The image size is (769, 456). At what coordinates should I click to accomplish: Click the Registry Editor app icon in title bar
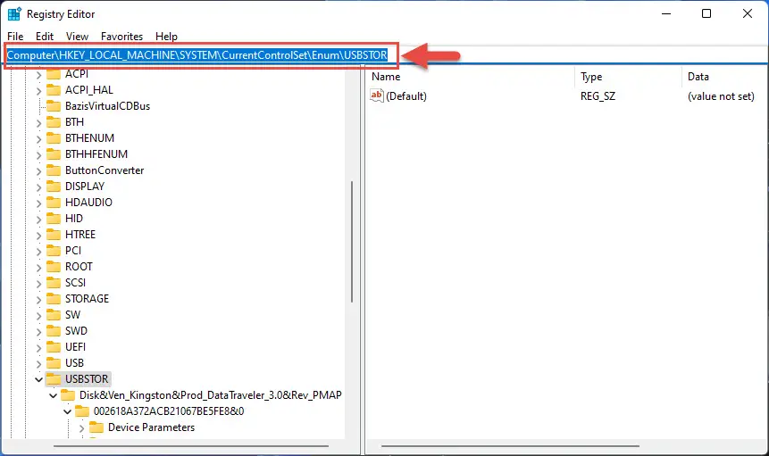[x=14, y=13]
